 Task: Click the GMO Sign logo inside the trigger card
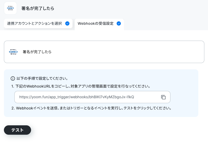pyautogui.click(x=13, y=52)
